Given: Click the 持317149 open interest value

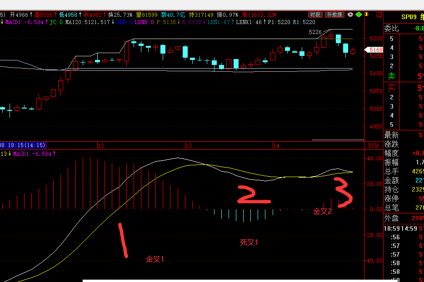Looking at the screenshot, I should (201, 15).
